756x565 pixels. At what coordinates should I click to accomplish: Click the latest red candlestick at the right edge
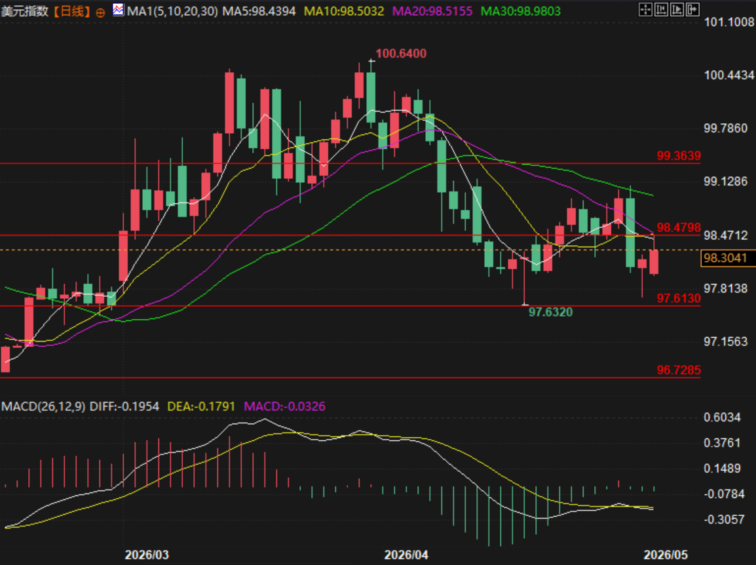654,262
